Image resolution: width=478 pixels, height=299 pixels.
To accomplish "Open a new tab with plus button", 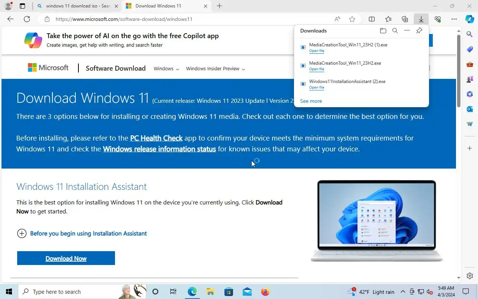I will coord(220,6).
